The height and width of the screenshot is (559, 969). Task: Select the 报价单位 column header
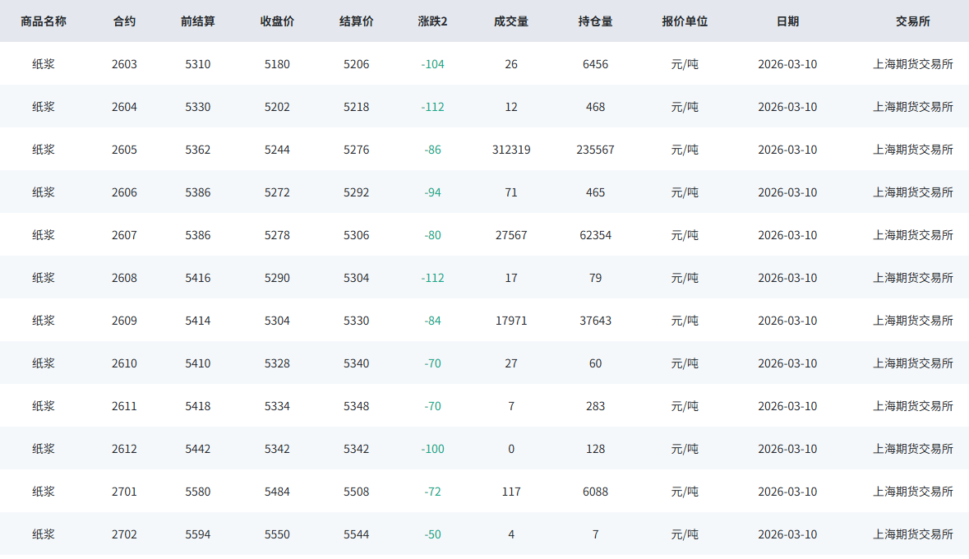point(685,21)
